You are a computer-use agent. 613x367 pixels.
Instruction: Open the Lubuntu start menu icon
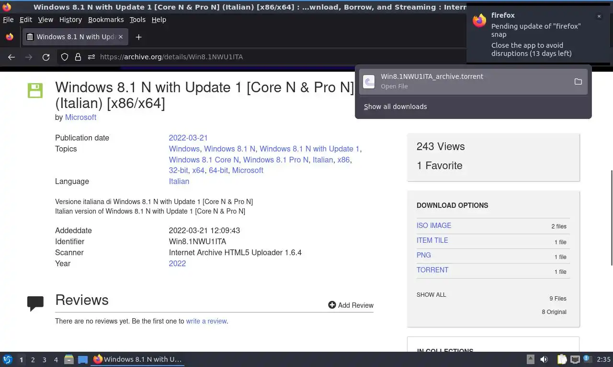click(8, 359)
